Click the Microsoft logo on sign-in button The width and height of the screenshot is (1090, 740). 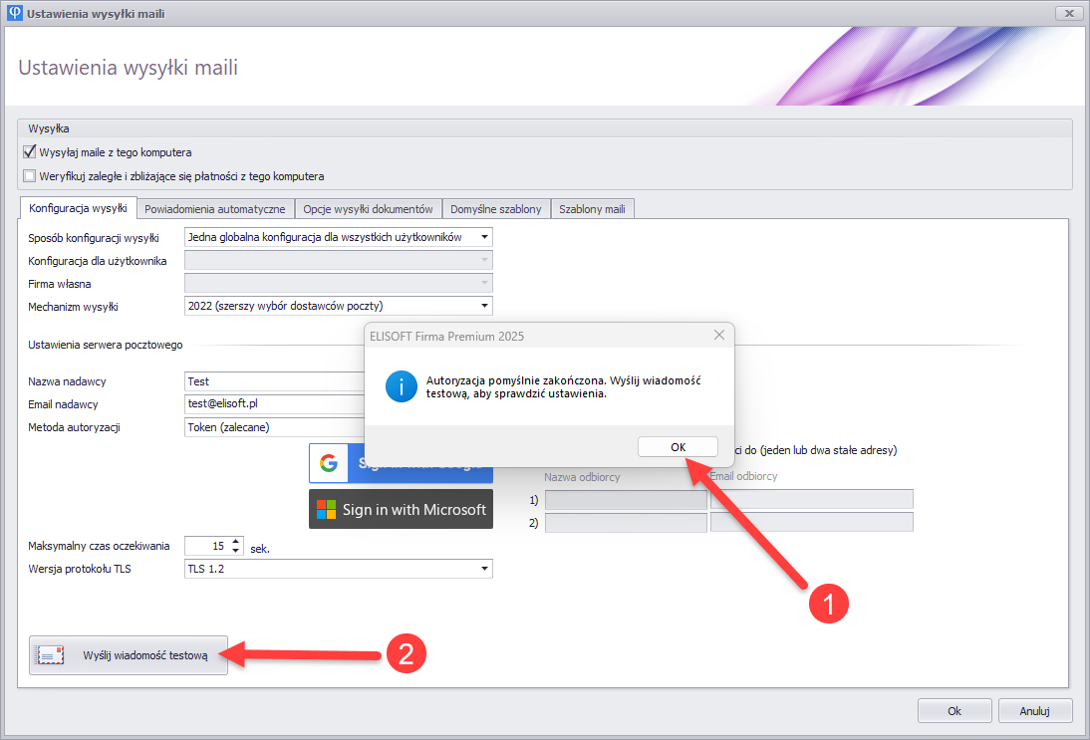pos(327,509)
